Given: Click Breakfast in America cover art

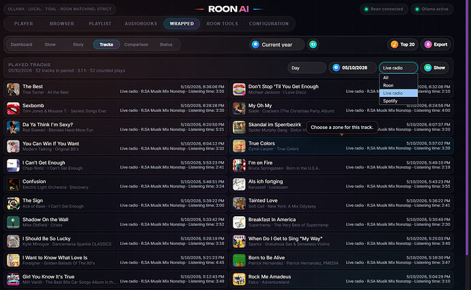Looking at the screenshot, I should coord(239,222).
